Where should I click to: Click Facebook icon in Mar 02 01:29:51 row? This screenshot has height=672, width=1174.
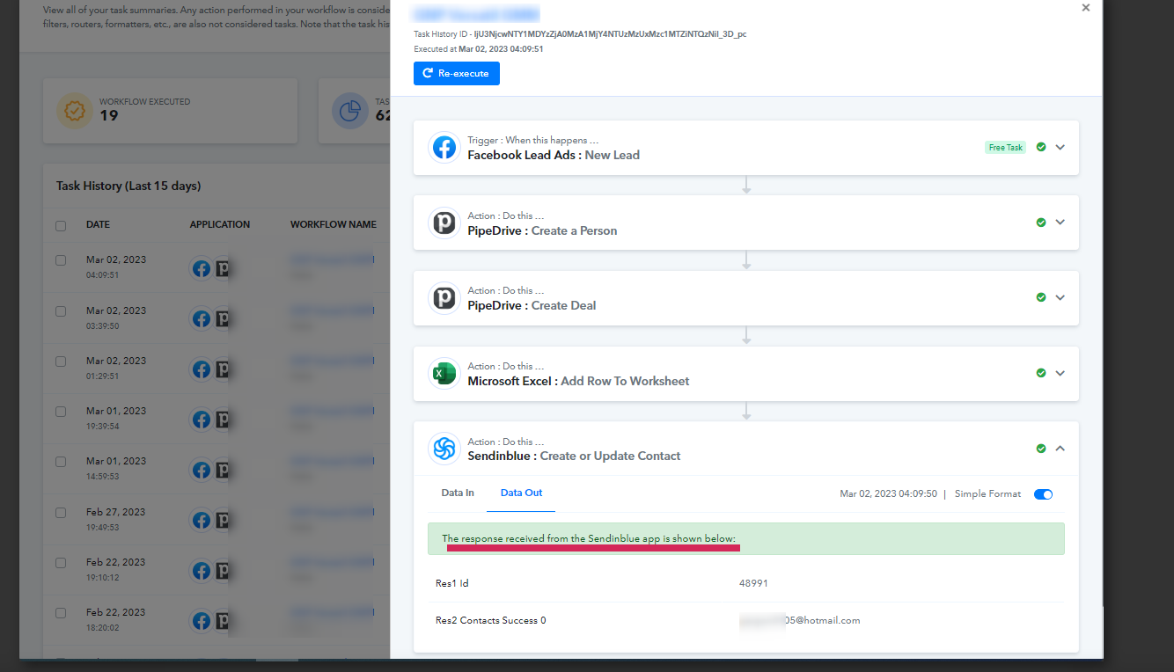coord(202,369)
